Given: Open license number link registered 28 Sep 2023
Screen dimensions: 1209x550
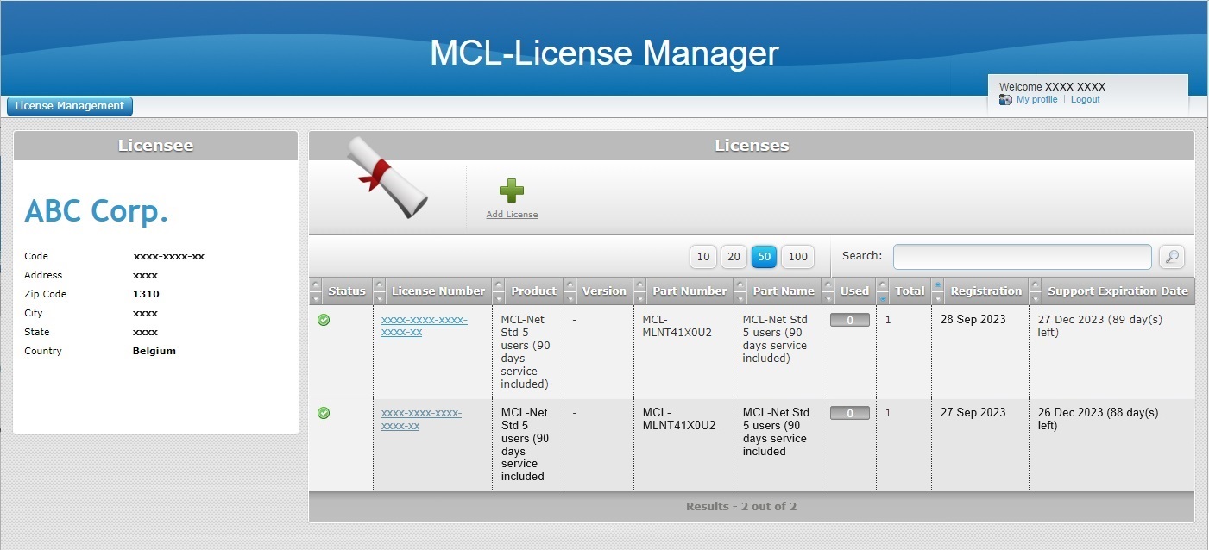Looking at the screenshot, I should 424,326.
